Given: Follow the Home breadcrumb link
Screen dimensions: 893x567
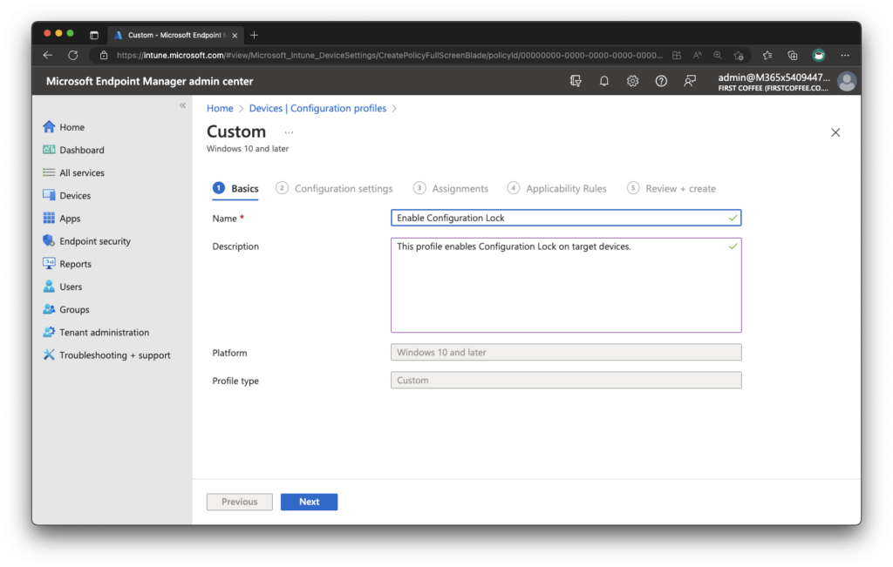Looking at the screenshot, I should point(220,108).
